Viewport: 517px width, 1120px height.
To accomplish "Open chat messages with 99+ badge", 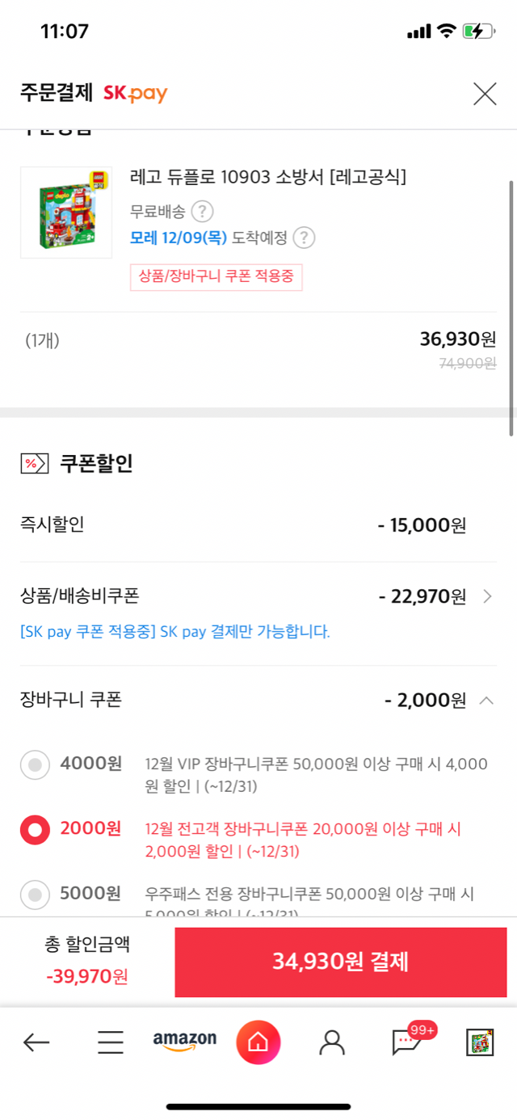I will tap(408, 1042).
